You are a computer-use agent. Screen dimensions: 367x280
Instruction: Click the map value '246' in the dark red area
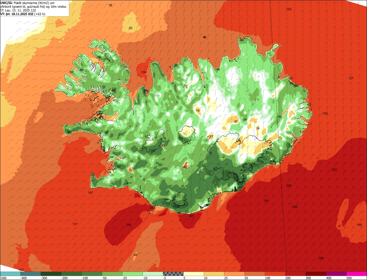click(x=128, y=225)
